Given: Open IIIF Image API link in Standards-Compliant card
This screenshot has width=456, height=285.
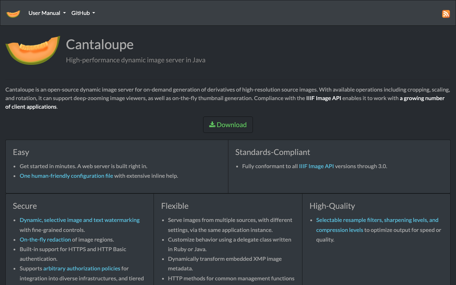Looking at the screenshot, I should coord(316,166).
